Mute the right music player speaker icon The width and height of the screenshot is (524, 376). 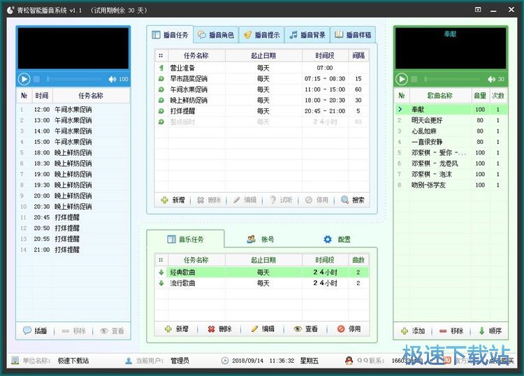click(x=491, y=80)
